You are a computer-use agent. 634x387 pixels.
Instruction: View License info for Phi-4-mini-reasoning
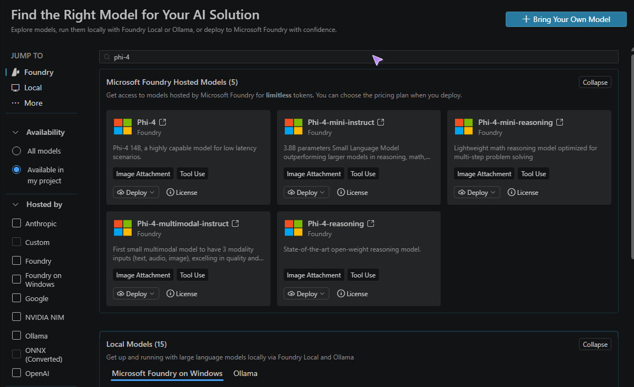tap(523, 192)
